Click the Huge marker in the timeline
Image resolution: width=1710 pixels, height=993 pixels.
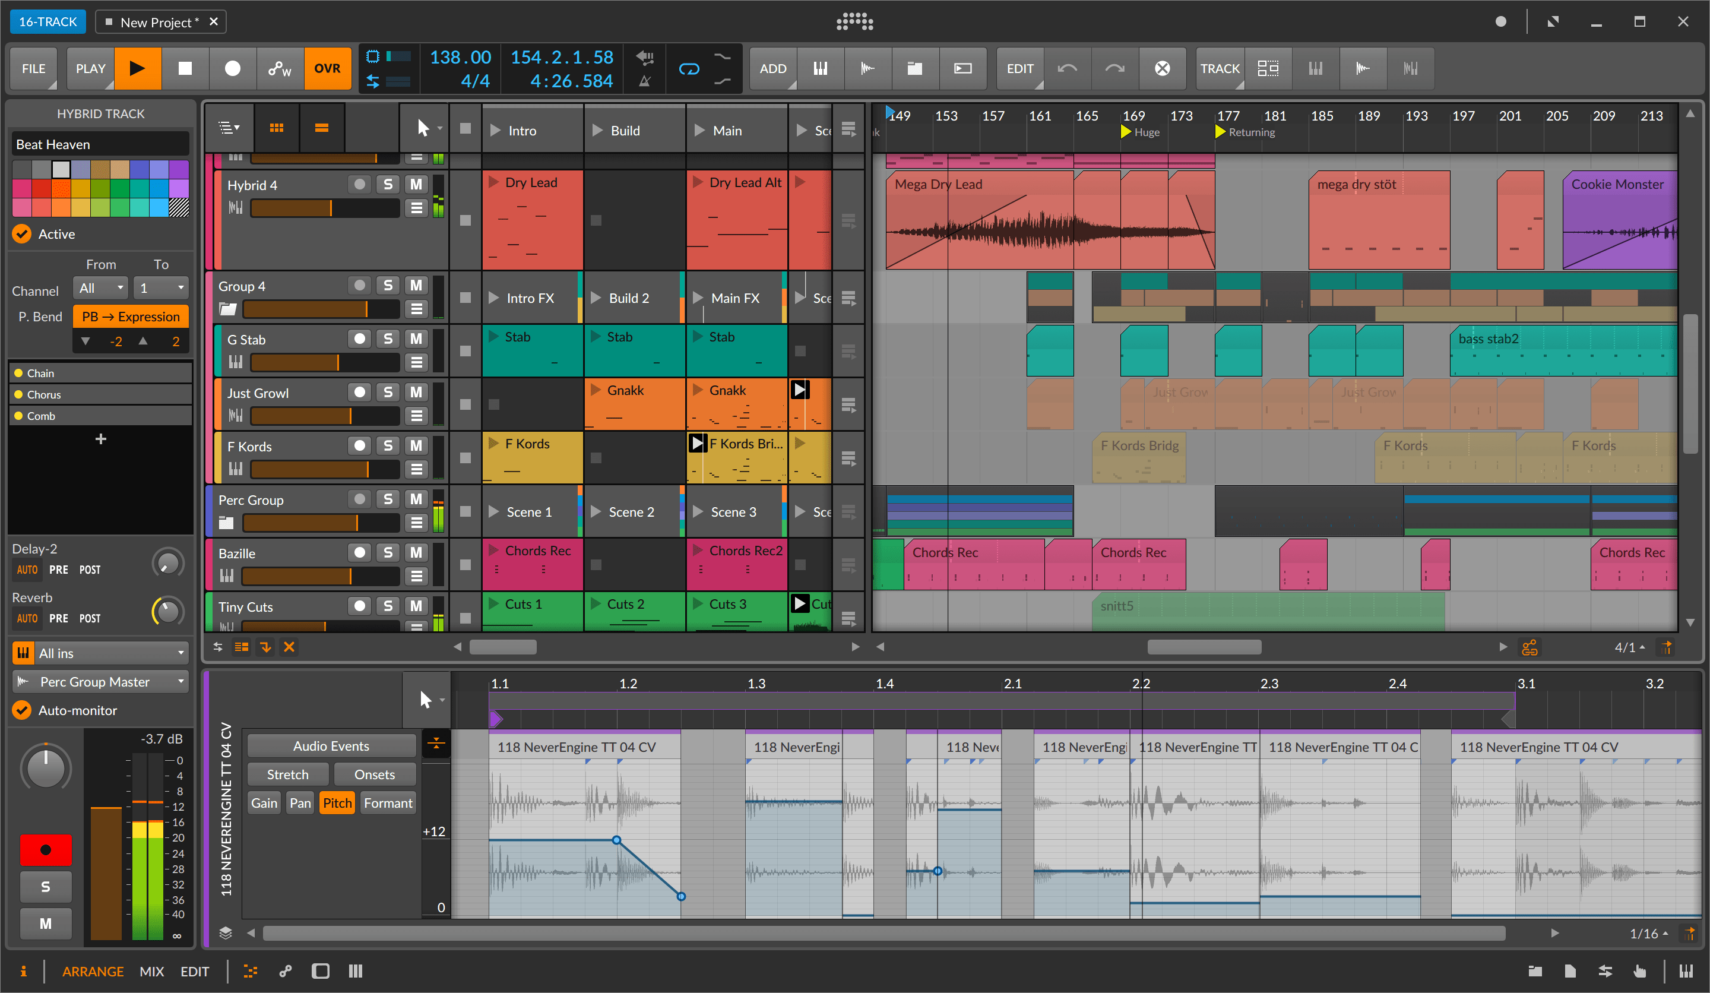[x=1141, y=132]
